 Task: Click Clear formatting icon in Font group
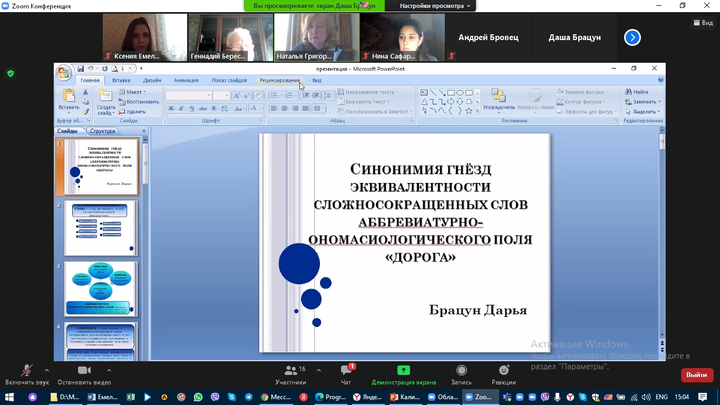point(258,95)
